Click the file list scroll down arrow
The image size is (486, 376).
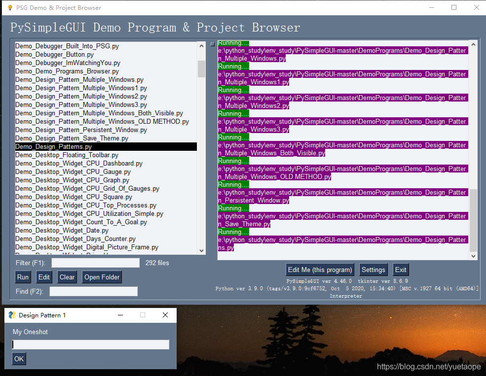(x=201, y=251)
